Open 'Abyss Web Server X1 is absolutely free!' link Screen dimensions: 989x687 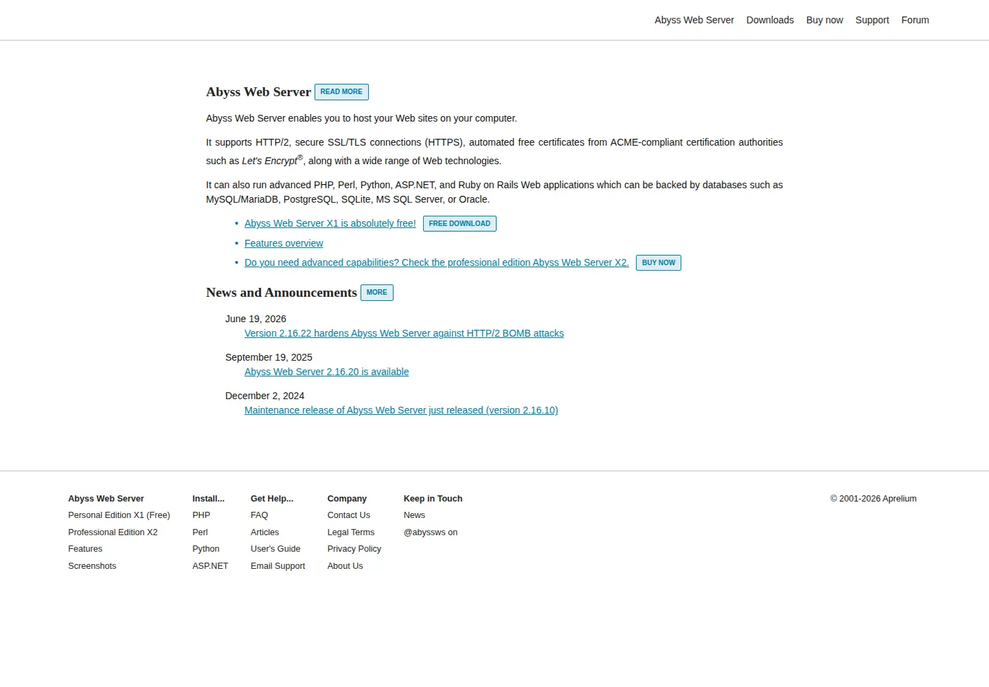click(330, 223)
